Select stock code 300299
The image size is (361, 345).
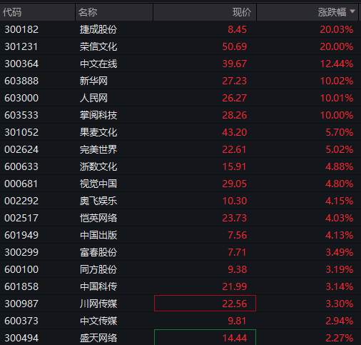[x=21, y=252]
